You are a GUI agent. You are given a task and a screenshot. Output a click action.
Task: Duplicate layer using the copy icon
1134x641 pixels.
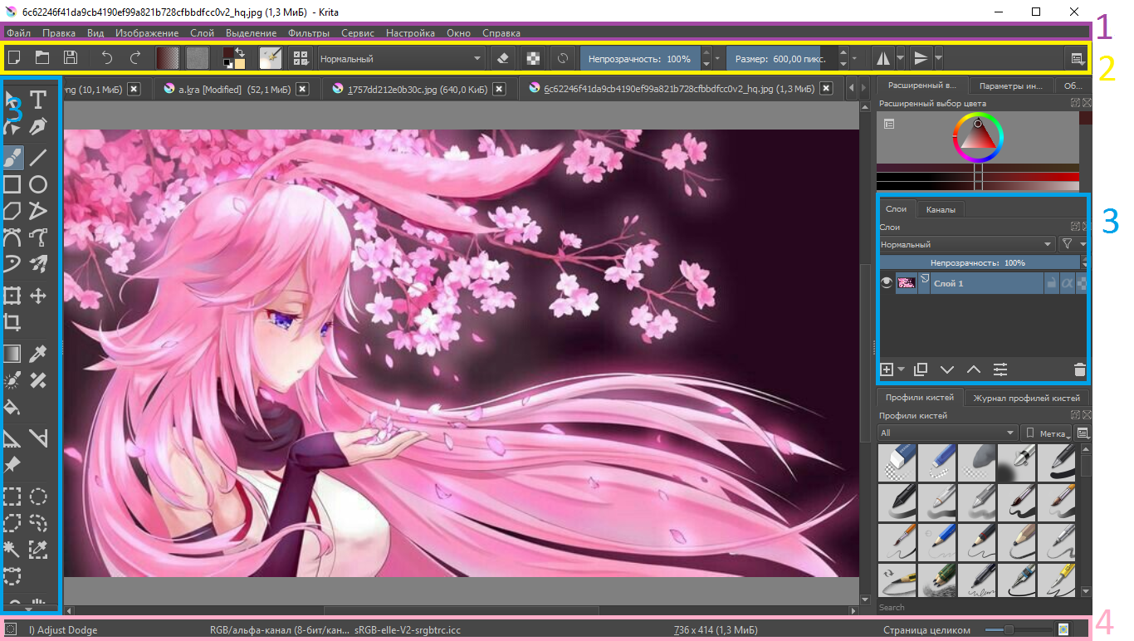tap(920, 369)
